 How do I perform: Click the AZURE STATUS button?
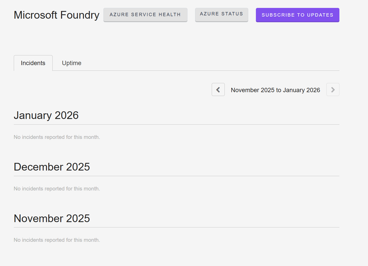pos(221,14)
